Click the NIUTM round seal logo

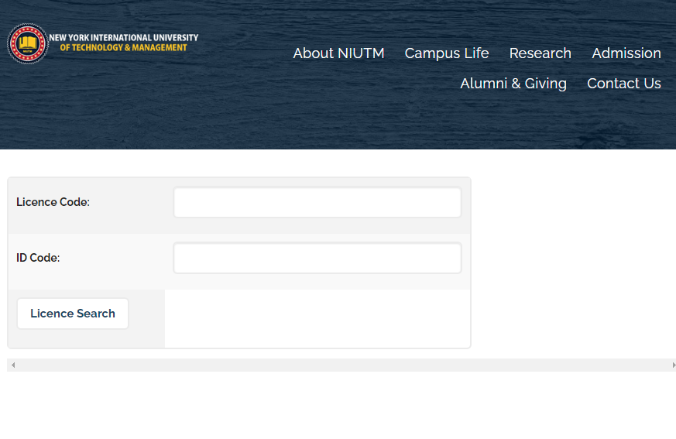click(28, 43)
